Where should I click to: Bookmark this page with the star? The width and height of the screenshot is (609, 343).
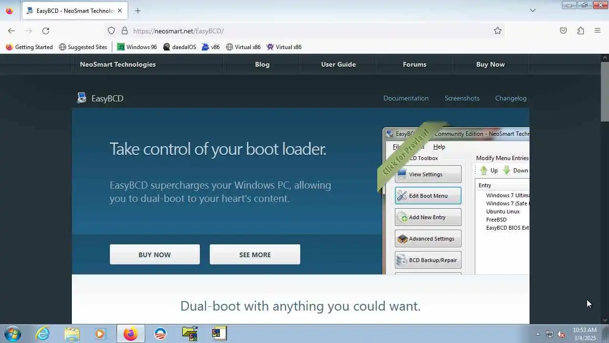pos(498,30)
